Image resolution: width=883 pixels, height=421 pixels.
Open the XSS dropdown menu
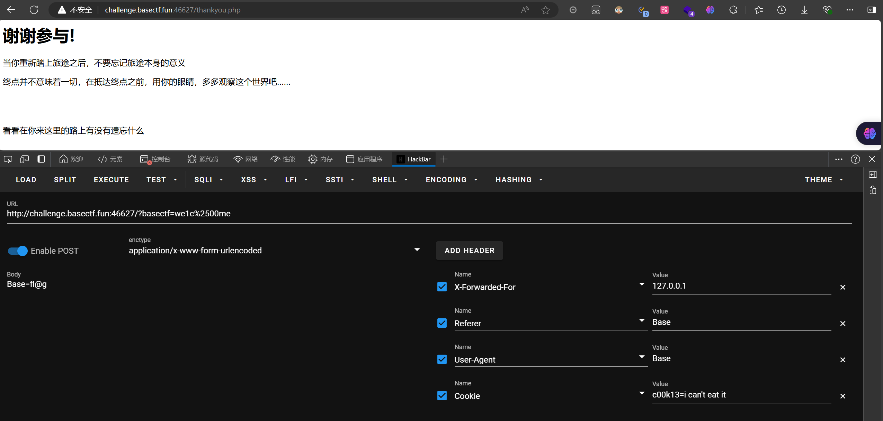point(254,180)
